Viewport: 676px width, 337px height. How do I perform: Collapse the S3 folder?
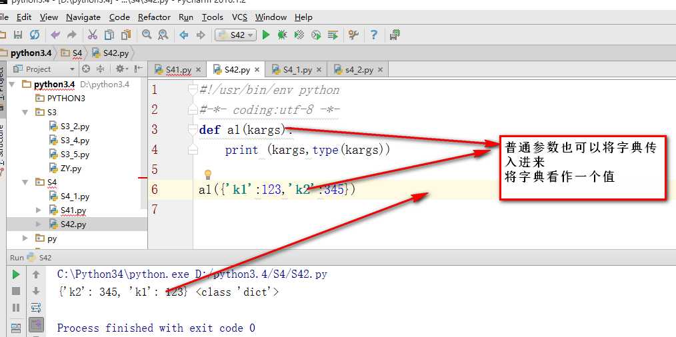26,112
